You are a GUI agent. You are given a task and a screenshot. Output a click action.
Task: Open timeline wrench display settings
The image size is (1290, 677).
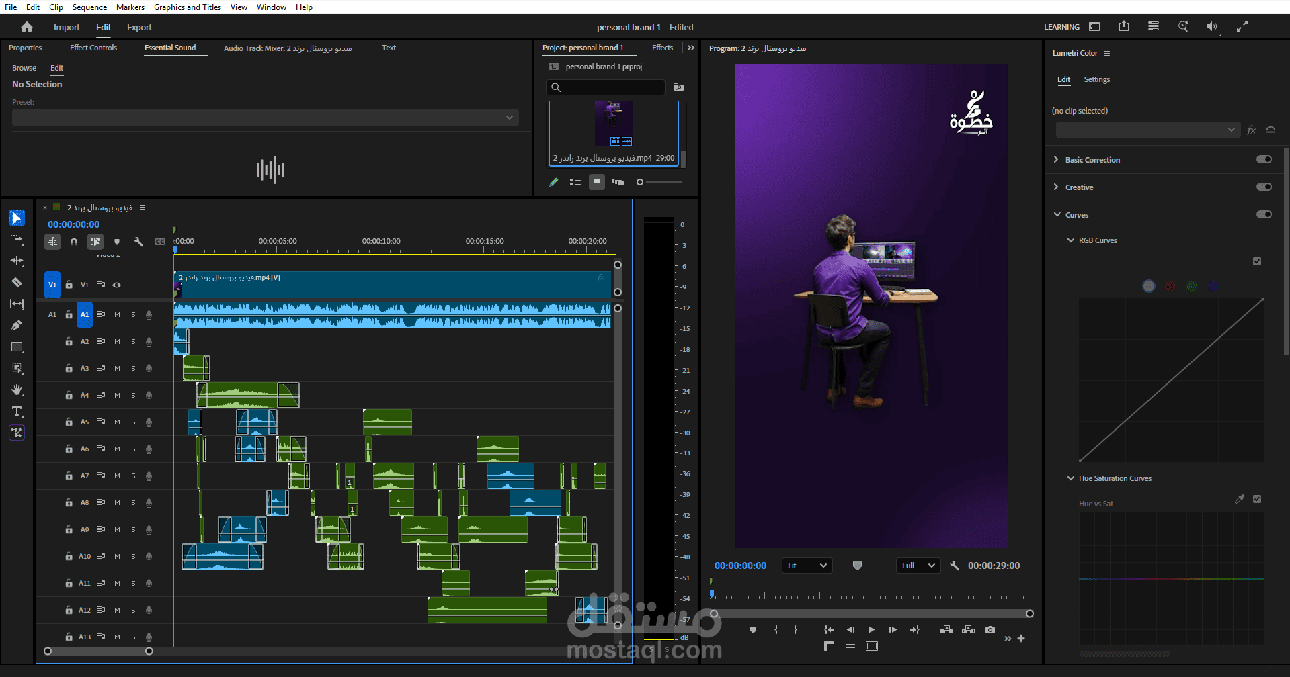click(138, 242)
